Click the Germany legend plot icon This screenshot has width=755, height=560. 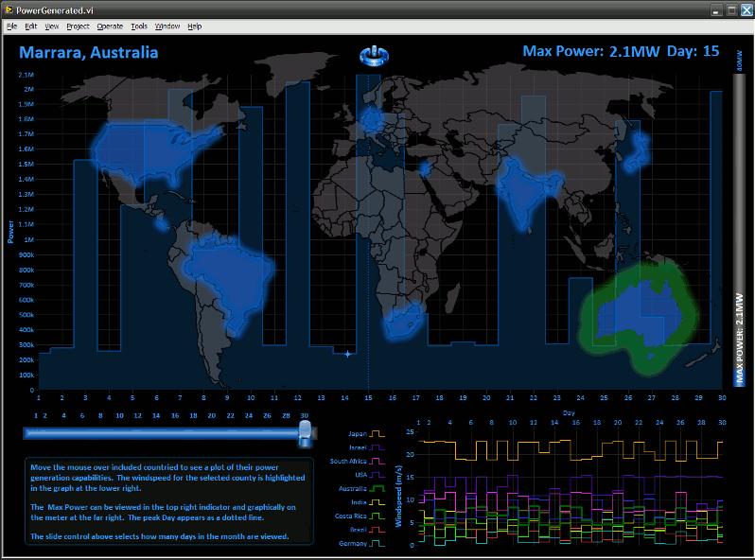point(377,544)
